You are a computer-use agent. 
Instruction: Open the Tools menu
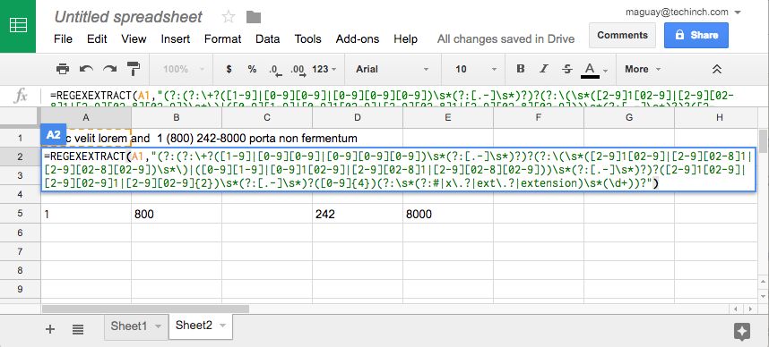pyautogui.click(x=308, y=38)
